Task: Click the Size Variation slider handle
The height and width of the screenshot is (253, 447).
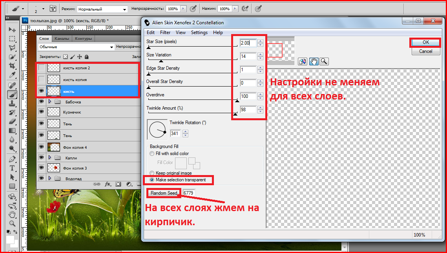Action: (161, 61)
